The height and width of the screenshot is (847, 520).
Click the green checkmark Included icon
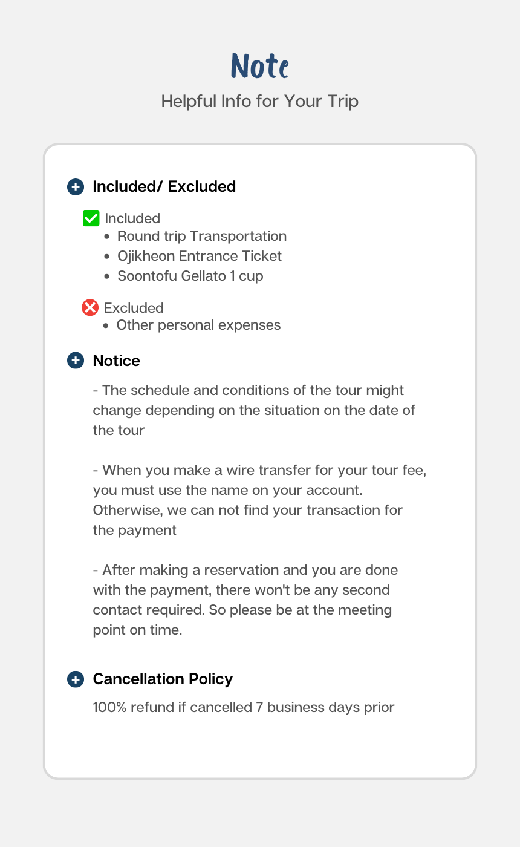point(91,218)
